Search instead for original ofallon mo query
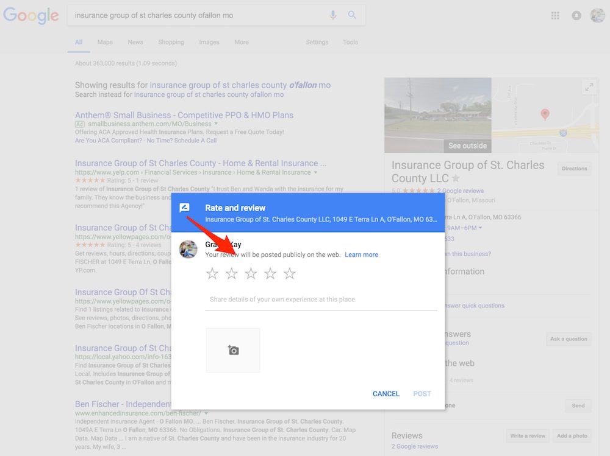The image size is (610, 456). pos(209,94)
